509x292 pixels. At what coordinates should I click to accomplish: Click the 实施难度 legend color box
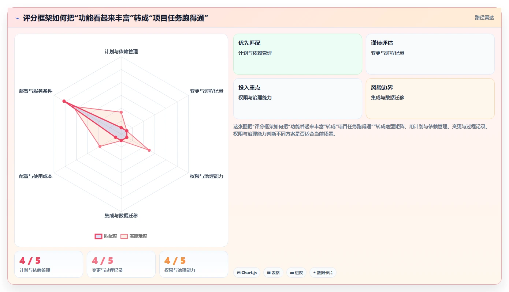(x=125, y=236)
